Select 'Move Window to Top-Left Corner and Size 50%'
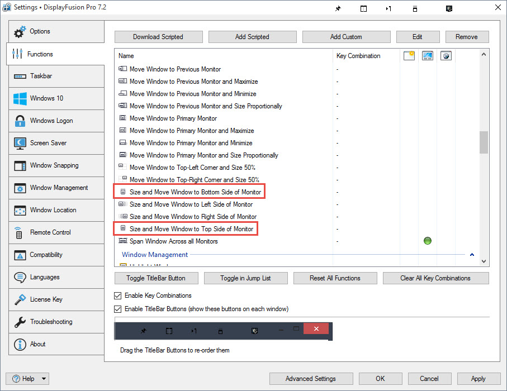The height and width of the screenshot is (391, 507). (192, 168)
